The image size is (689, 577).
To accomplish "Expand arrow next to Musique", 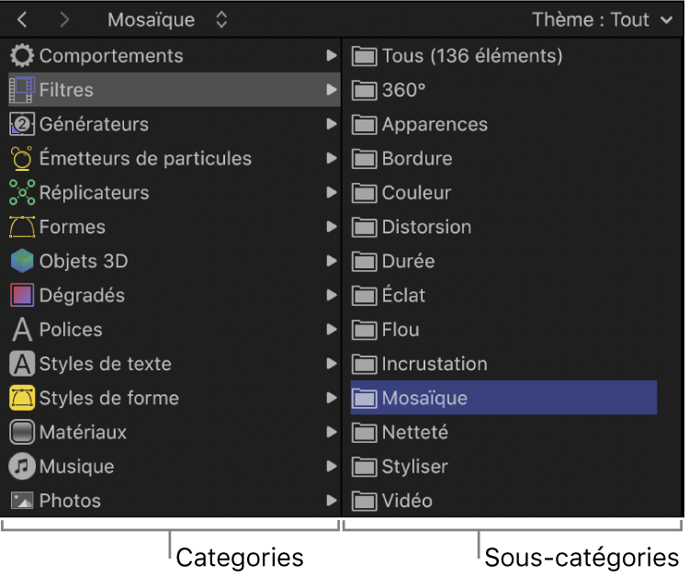I will 332,466.
